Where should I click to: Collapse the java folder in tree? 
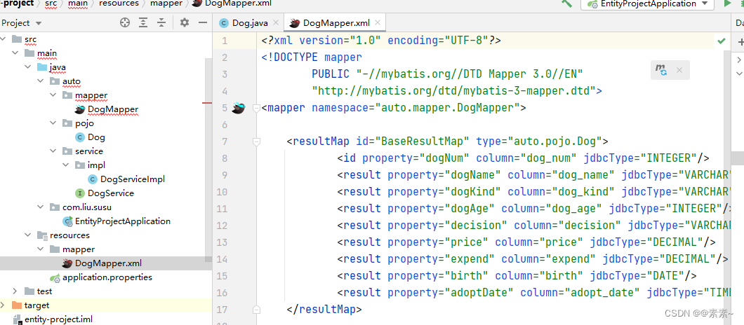tap(29, 67)
